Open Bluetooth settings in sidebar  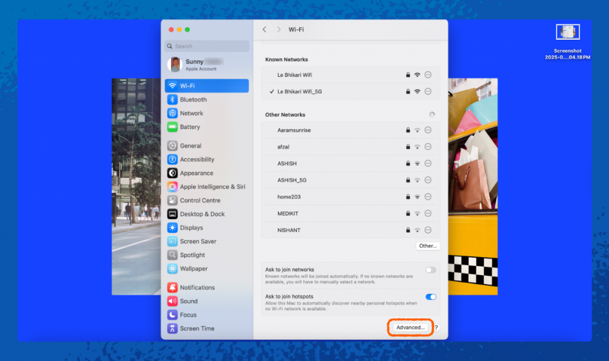coord(193,100)
